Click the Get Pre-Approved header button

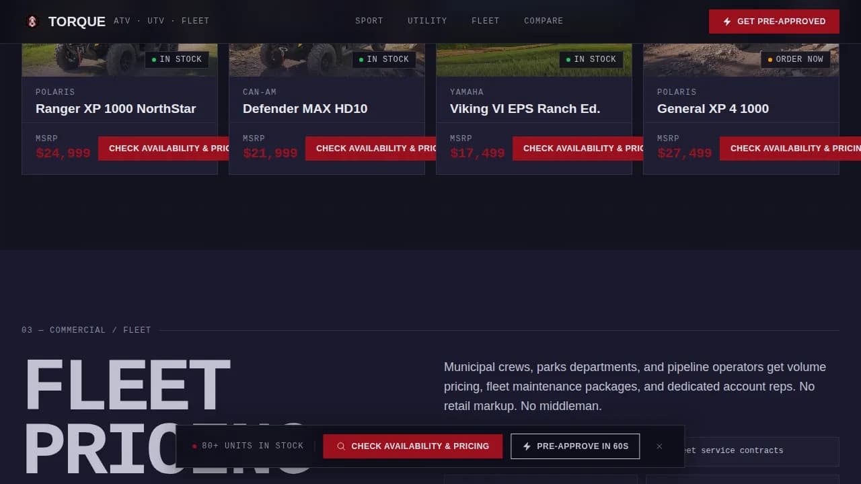click(x=774, y=22)
